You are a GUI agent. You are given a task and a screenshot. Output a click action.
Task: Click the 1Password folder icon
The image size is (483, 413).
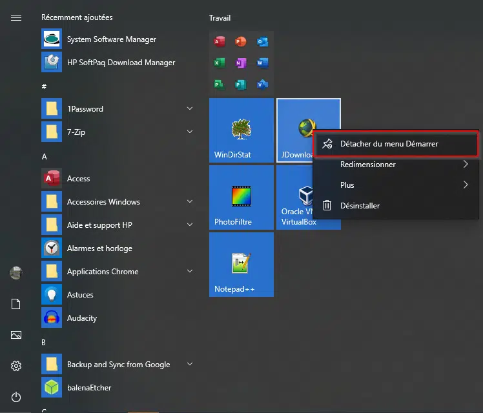pyautogui.click(x=52, y=108)
